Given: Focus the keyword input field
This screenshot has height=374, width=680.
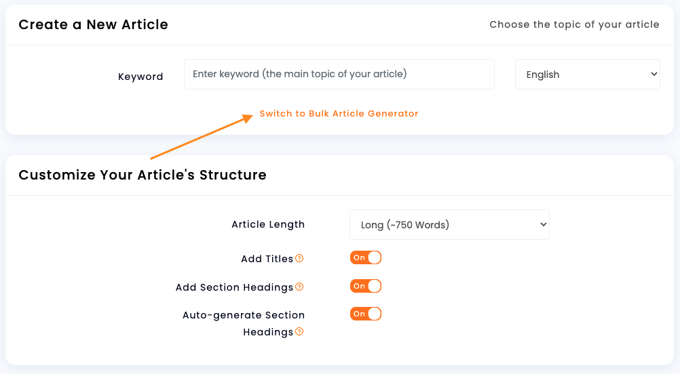Looking at the screenshot, I should point(339,75).
